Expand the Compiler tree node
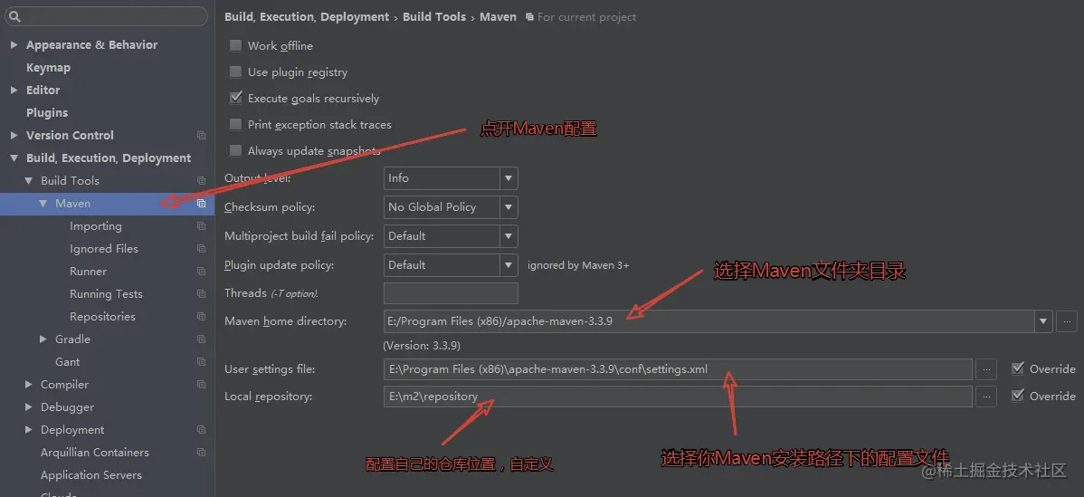The height and width of the screenshot is (497, 1084). coord(28,385)
